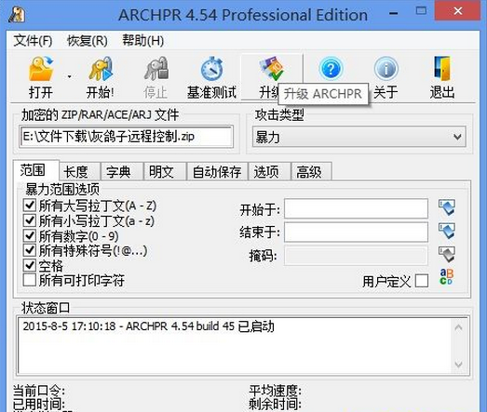Click the encrypted file path field
Image resolution: width=487 pixels, height=412 pixels.
click(126, 137)
